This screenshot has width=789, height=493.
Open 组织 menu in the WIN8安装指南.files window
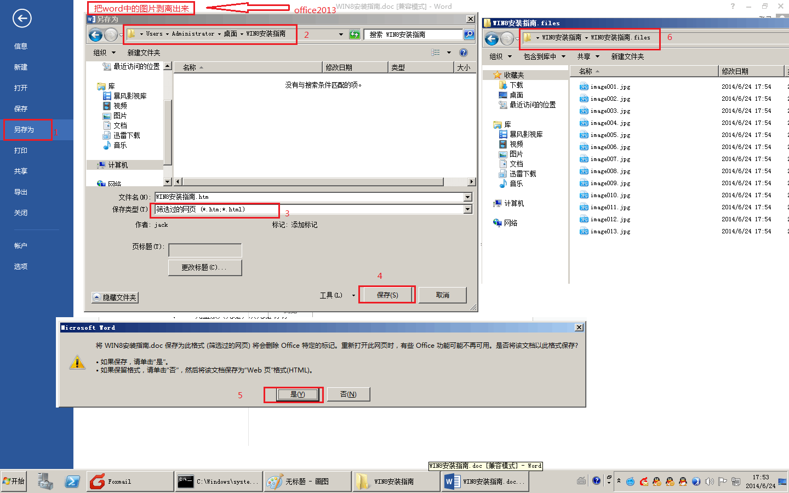tap(500, 56)
